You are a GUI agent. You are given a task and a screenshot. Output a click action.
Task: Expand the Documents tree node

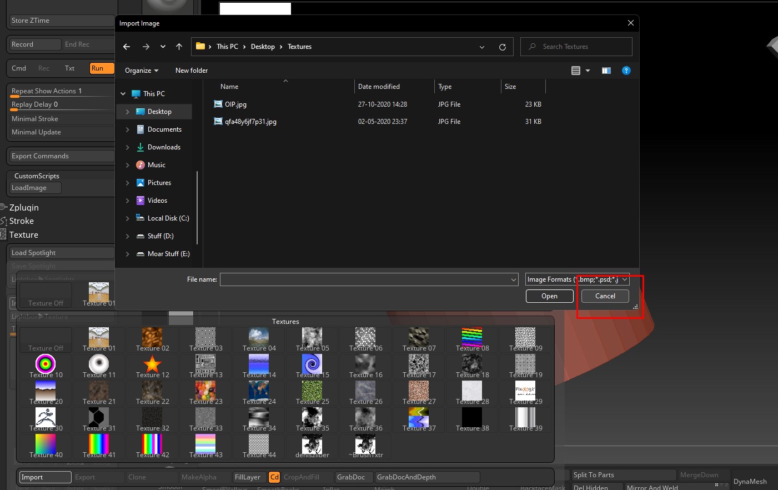point(128,129)
